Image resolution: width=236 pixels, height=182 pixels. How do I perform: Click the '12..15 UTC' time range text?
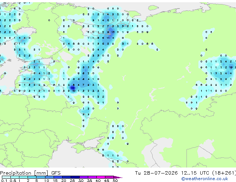[x=195, y=173]
